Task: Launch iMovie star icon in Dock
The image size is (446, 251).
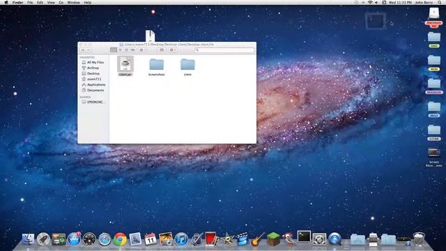Action: point(227,239)
